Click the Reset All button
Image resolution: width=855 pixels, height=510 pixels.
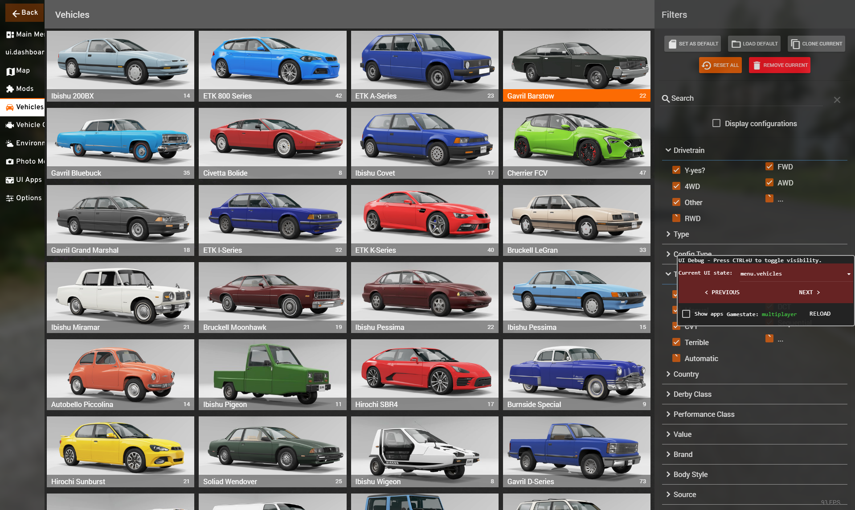tap(720, 65)
